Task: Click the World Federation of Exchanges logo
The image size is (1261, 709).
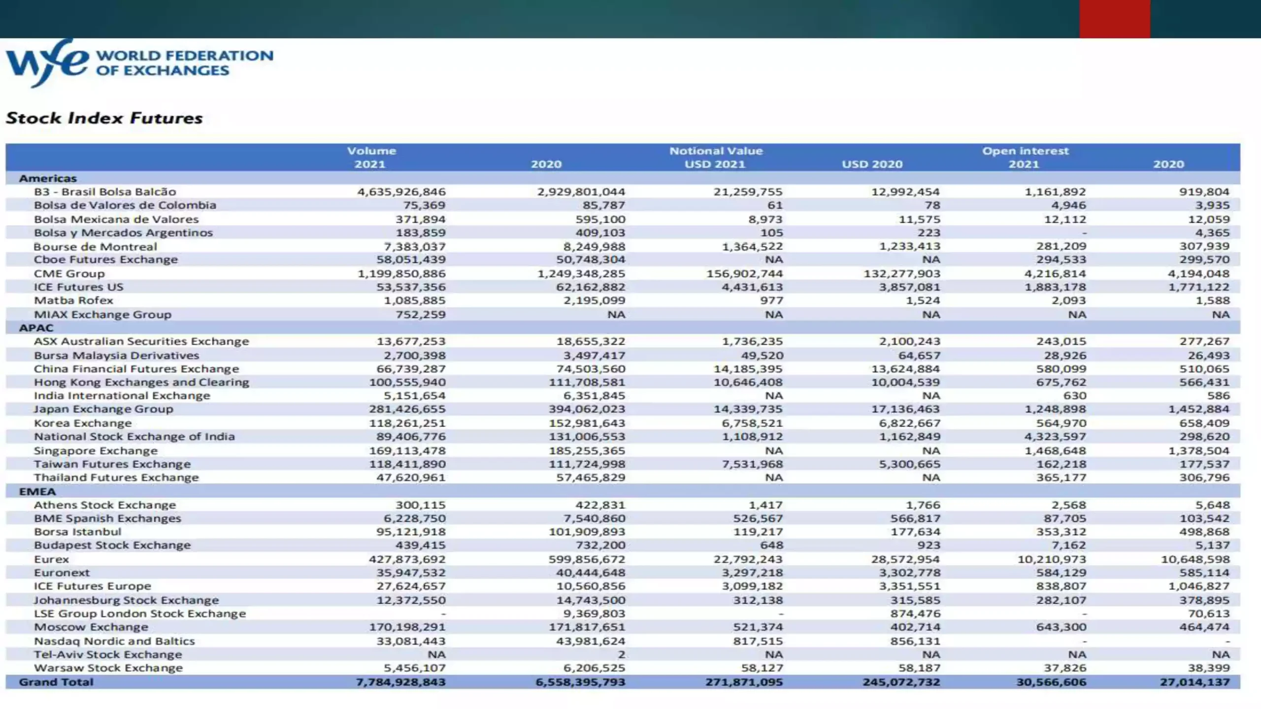Action: (139, 63)
